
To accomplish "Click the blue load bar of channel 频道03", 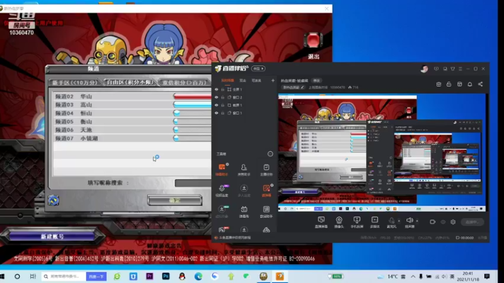I will [192, 104].
